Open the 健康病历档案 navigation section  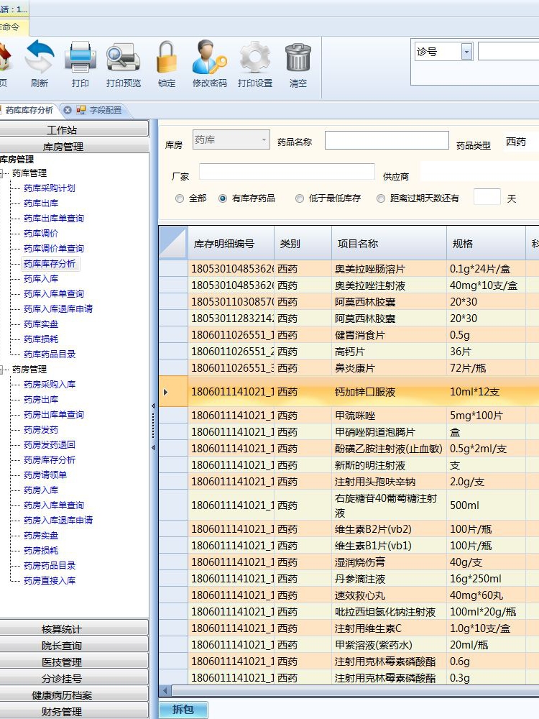point(74,695)
